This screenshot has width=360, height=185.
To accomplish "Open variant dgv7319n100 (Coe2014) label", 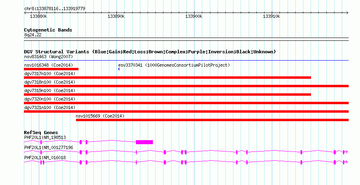I will pyautogui.click(x=50, y=90).
